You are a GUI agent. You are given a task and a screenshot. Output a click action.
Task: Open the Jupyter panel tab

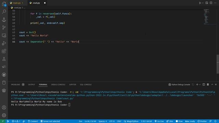click(x=73, y=84)
